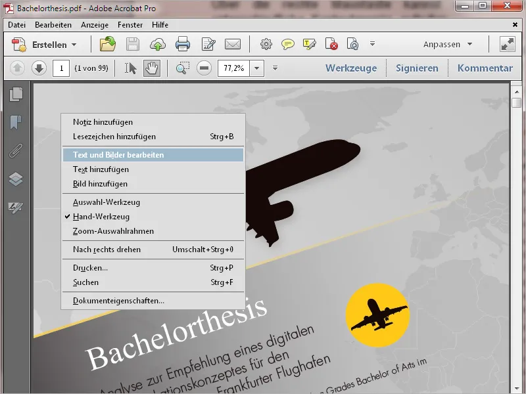The height and width of the screenshot is (394, 526).
Task: Choose Bild hinzufügen menu entry
Action: point(153,184)
